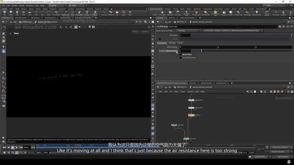294x165 pixels.
Task: Click the Camera shelf tool
Action: coord(155,13)
